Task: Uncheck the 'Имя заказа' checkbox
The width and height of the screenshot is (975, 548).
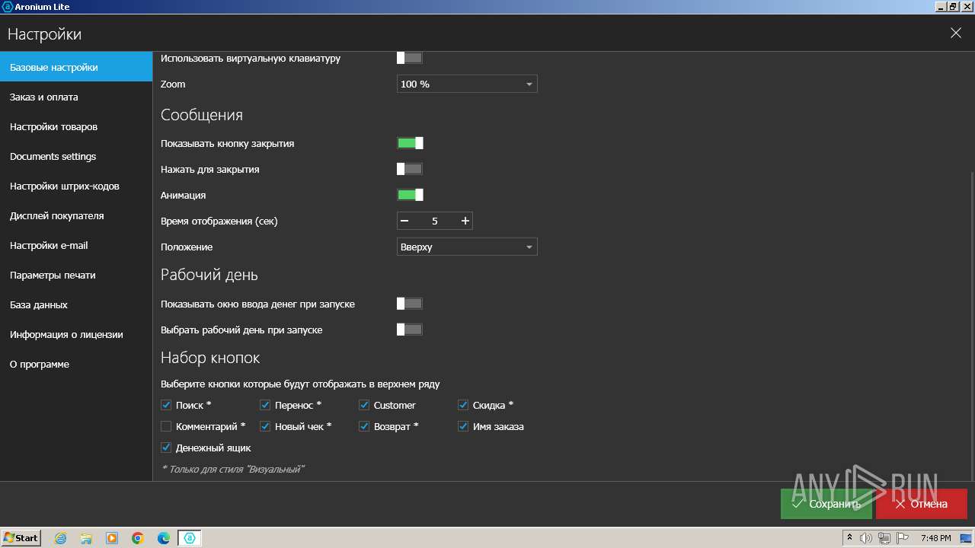Action: pyautogui.click(x=463, y=426)
